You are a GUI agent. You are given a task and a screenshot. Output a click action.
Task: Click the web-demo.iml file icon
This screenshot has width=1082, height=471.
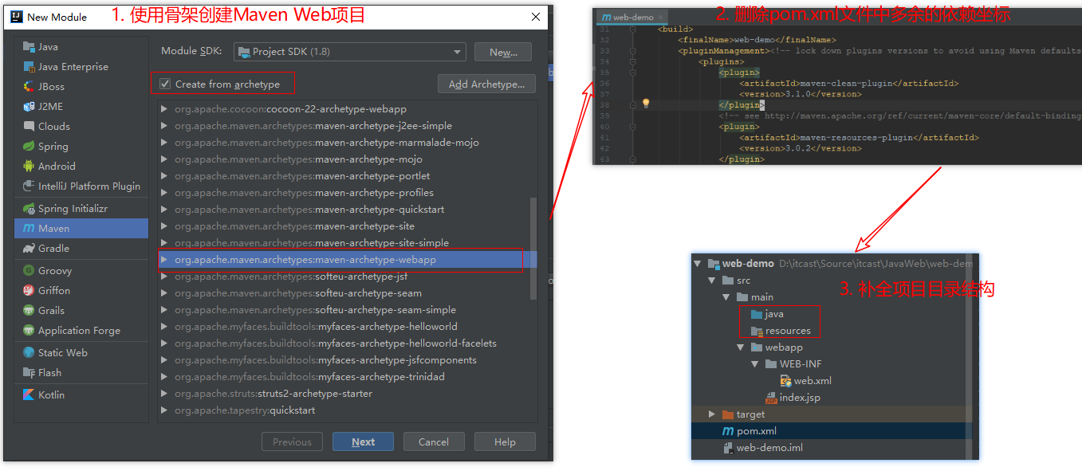(x=728, y=448)
